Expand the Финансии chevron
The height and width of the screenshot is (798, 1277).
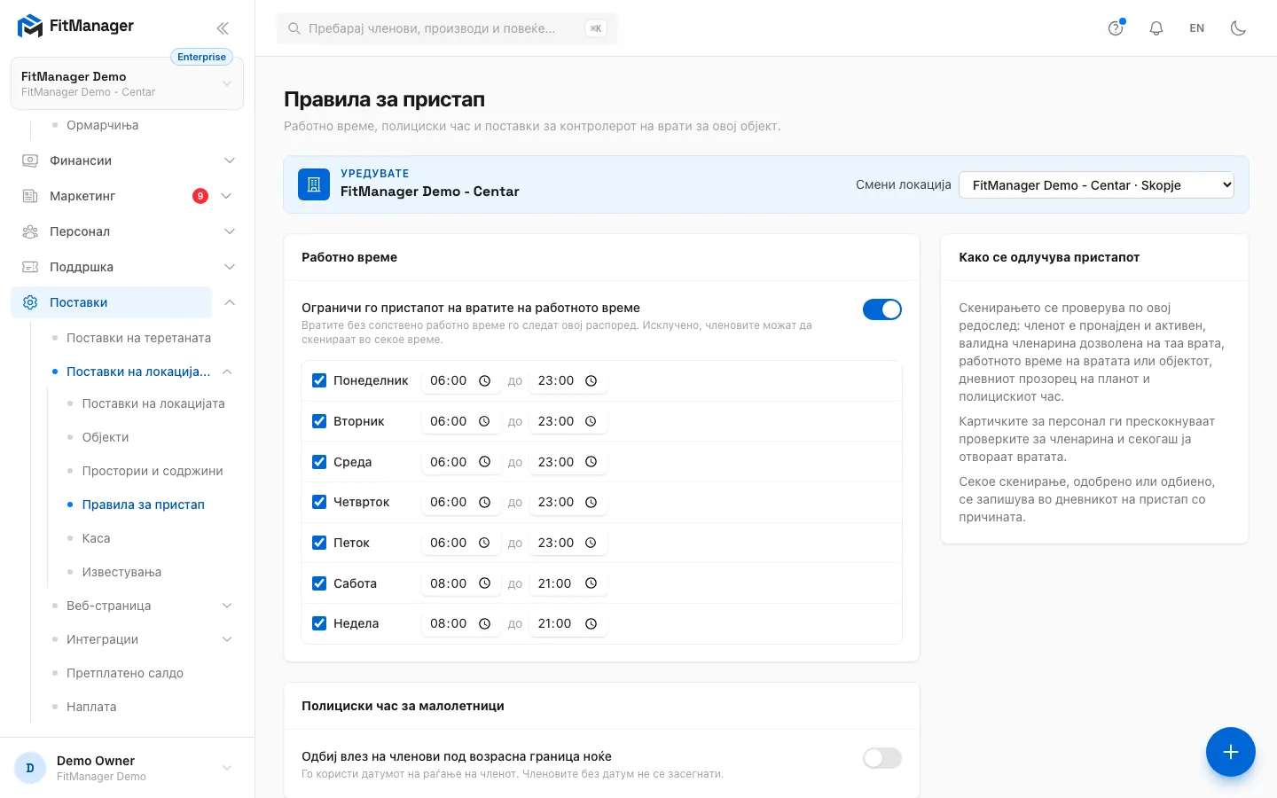pos(230,160)
